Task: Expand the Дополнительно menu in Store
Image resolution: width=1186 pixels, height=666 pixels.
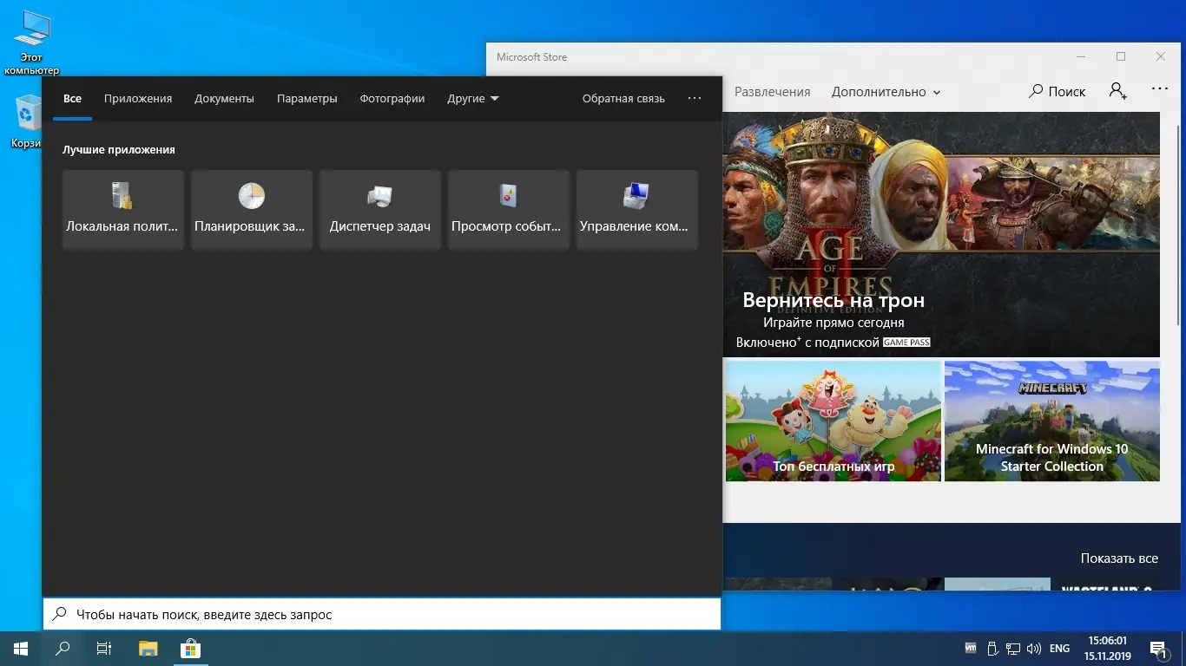Action: tap(886, 92)
